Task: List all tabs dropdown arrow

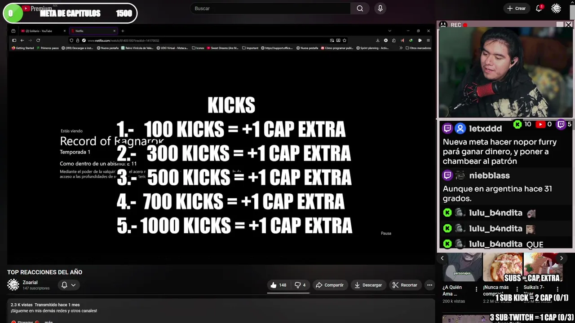Action: [390, 31]
